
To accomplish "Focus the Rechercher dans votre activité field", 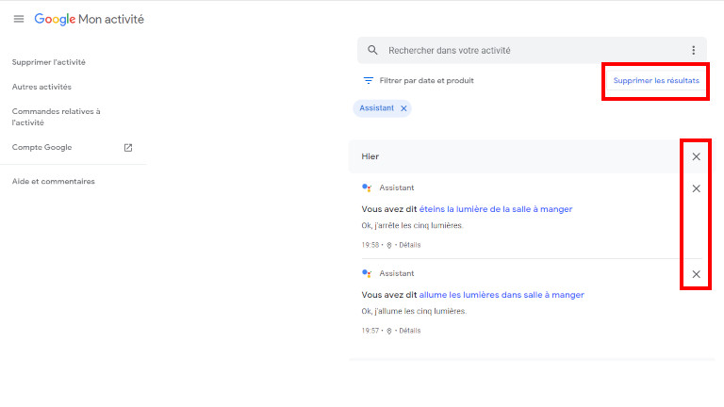I will click(x=528, y=50).
